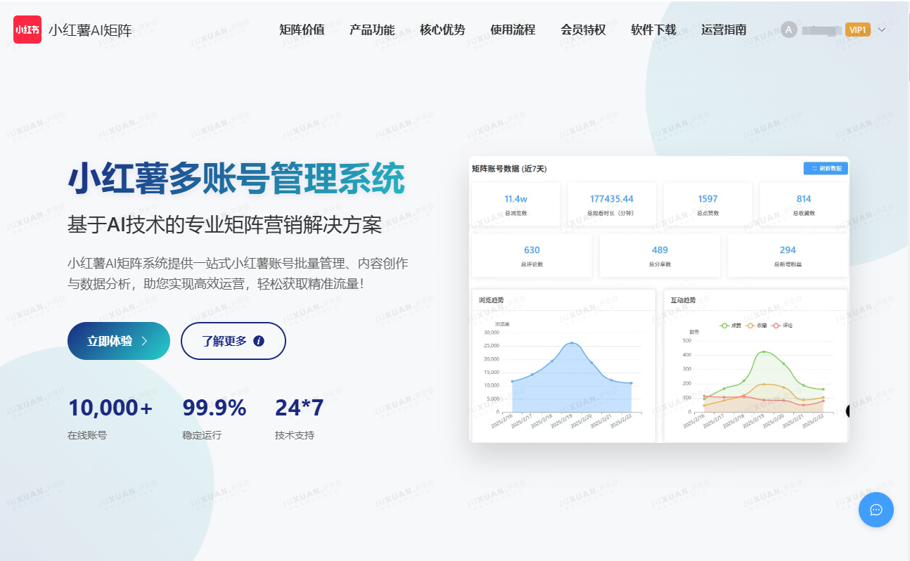
Task: Click the 630 总评论数 card
Action: click(532, 256)
